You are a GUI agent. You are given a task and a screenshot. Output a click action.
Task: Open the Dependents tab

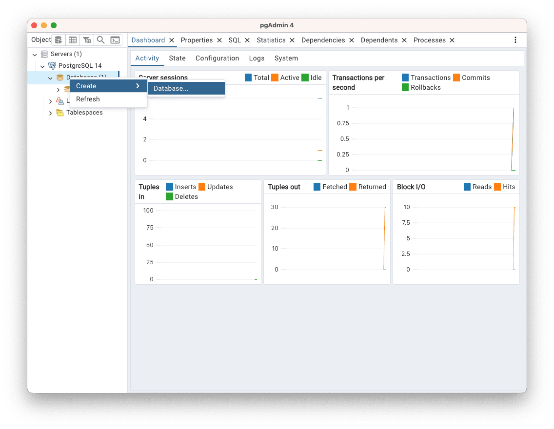coord(379,40)
